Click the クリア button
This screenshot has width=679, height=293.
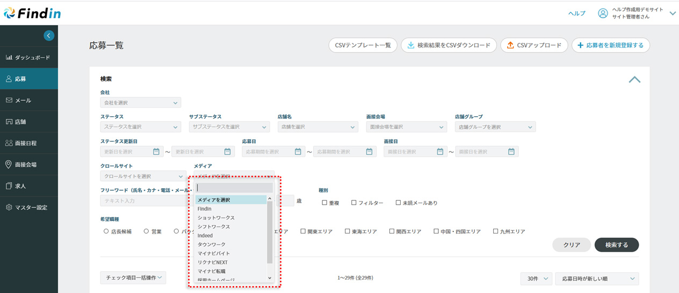click(x=572, y=245)
